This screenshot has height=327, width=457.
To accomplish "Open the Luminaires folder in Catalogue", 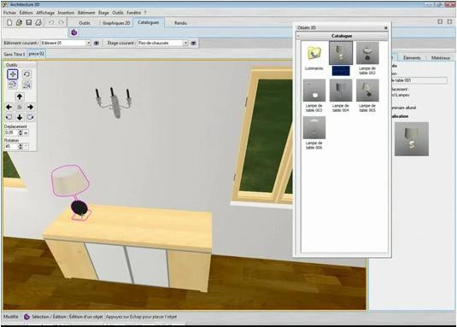I will tap(313, 56).
